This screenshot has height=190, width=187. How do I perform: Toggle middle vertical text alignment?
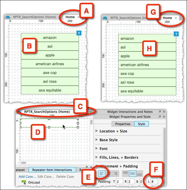point(132,174)
